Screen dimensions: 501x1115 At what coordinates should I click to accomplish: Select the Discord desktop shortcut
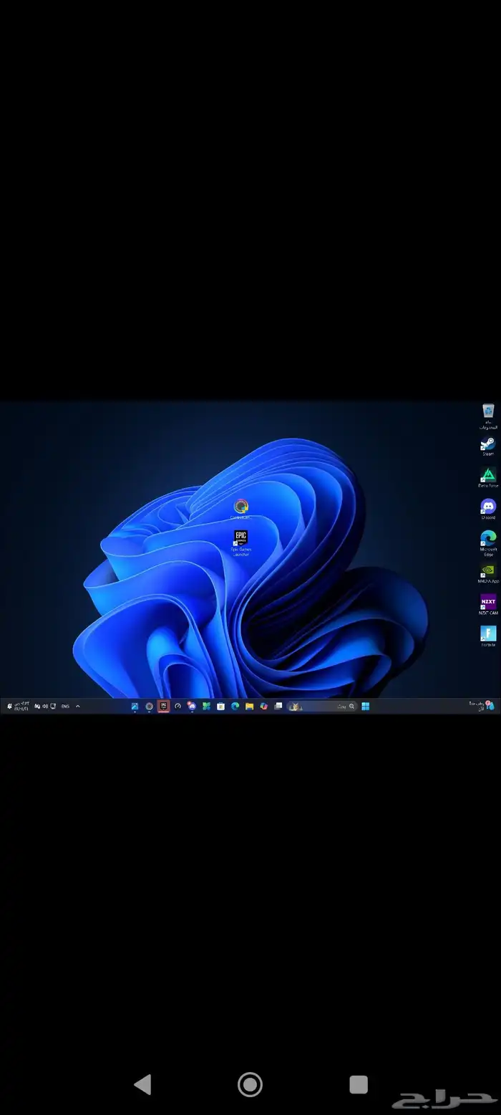pos(488,507)
